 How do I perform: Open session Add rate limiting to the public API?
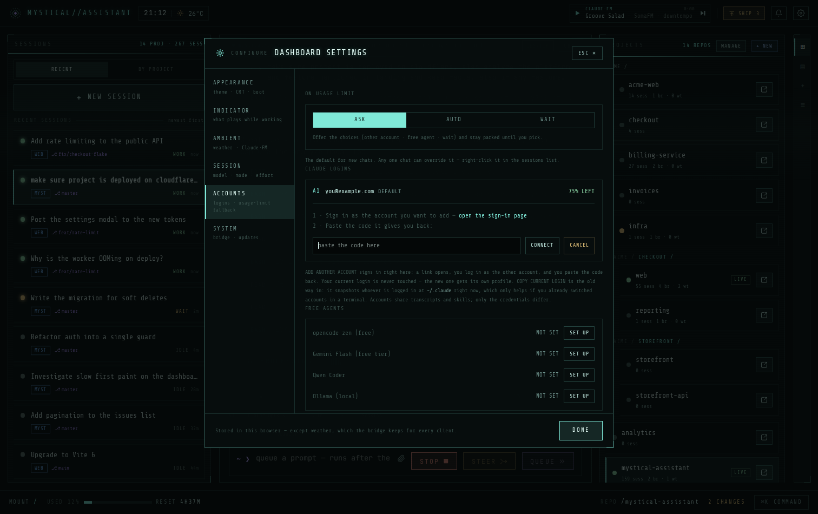click(x=109, y=147)
